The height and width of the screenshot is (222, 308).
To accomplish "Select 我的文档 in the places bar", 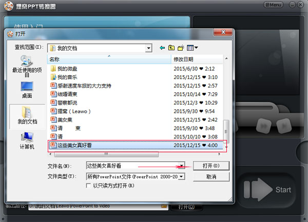I will [27, 116].
